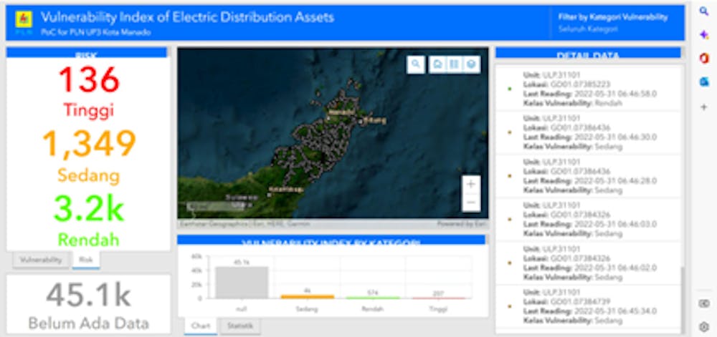
Task: Add a sidebar app with plus
Action: 704,107
